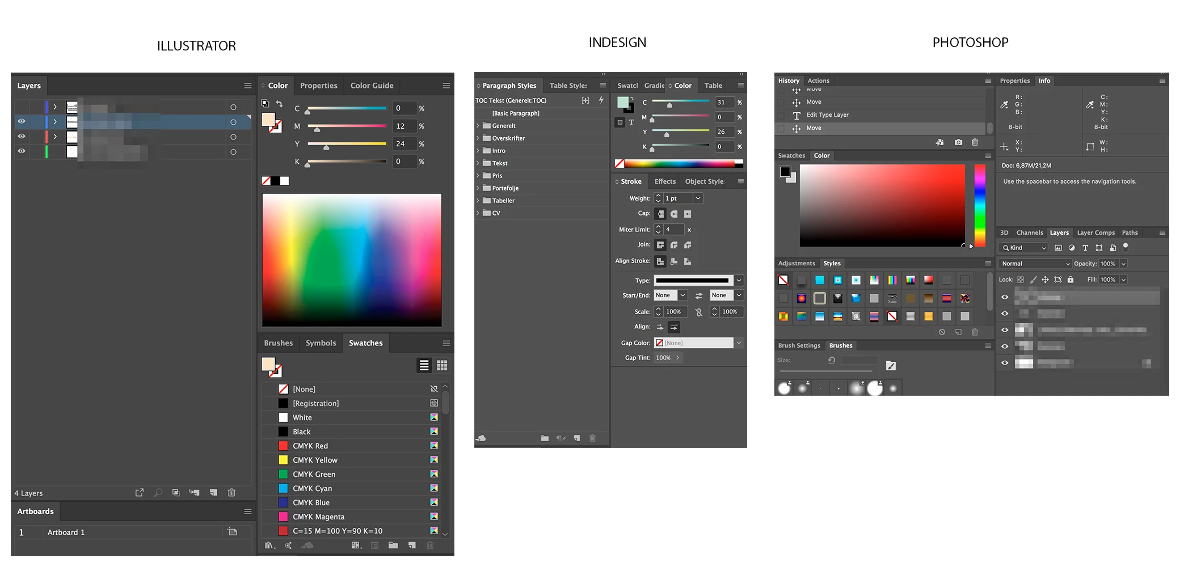The image size is (1180, 567).
Task: Click the no style icon in Photoshop Styles
Action: point(783,280)
